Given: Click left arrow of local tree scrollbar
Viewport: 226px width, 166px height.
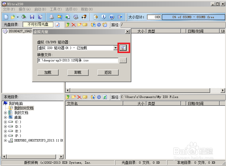Looking at the screenshot, I should (4, 156).
